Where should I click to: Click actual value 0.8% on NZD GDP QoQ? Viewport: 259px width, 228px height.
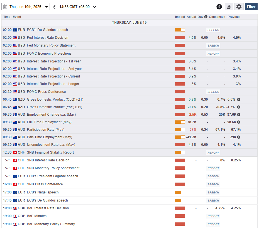coord(193,100)
